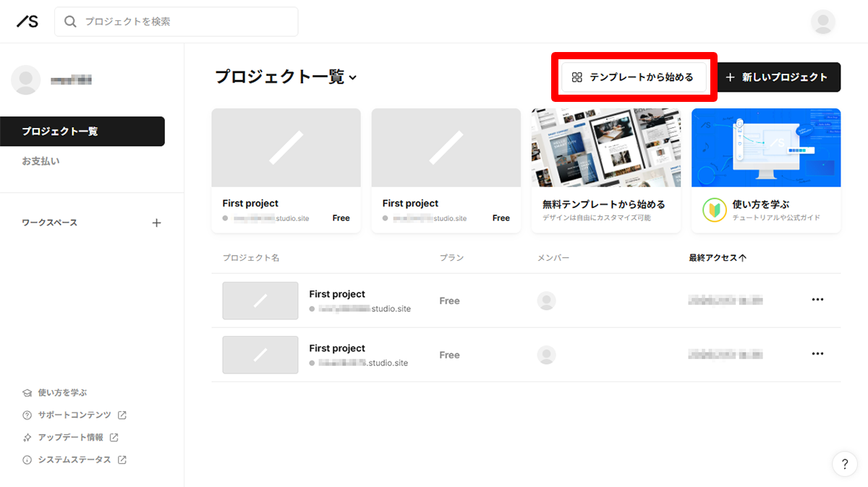Open the second project row's three-dot menu

click(818, 353)
